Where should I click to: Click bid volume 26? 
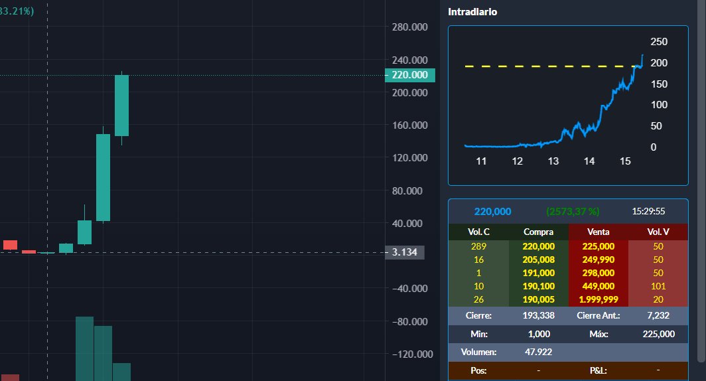click(x=478, y=299)
